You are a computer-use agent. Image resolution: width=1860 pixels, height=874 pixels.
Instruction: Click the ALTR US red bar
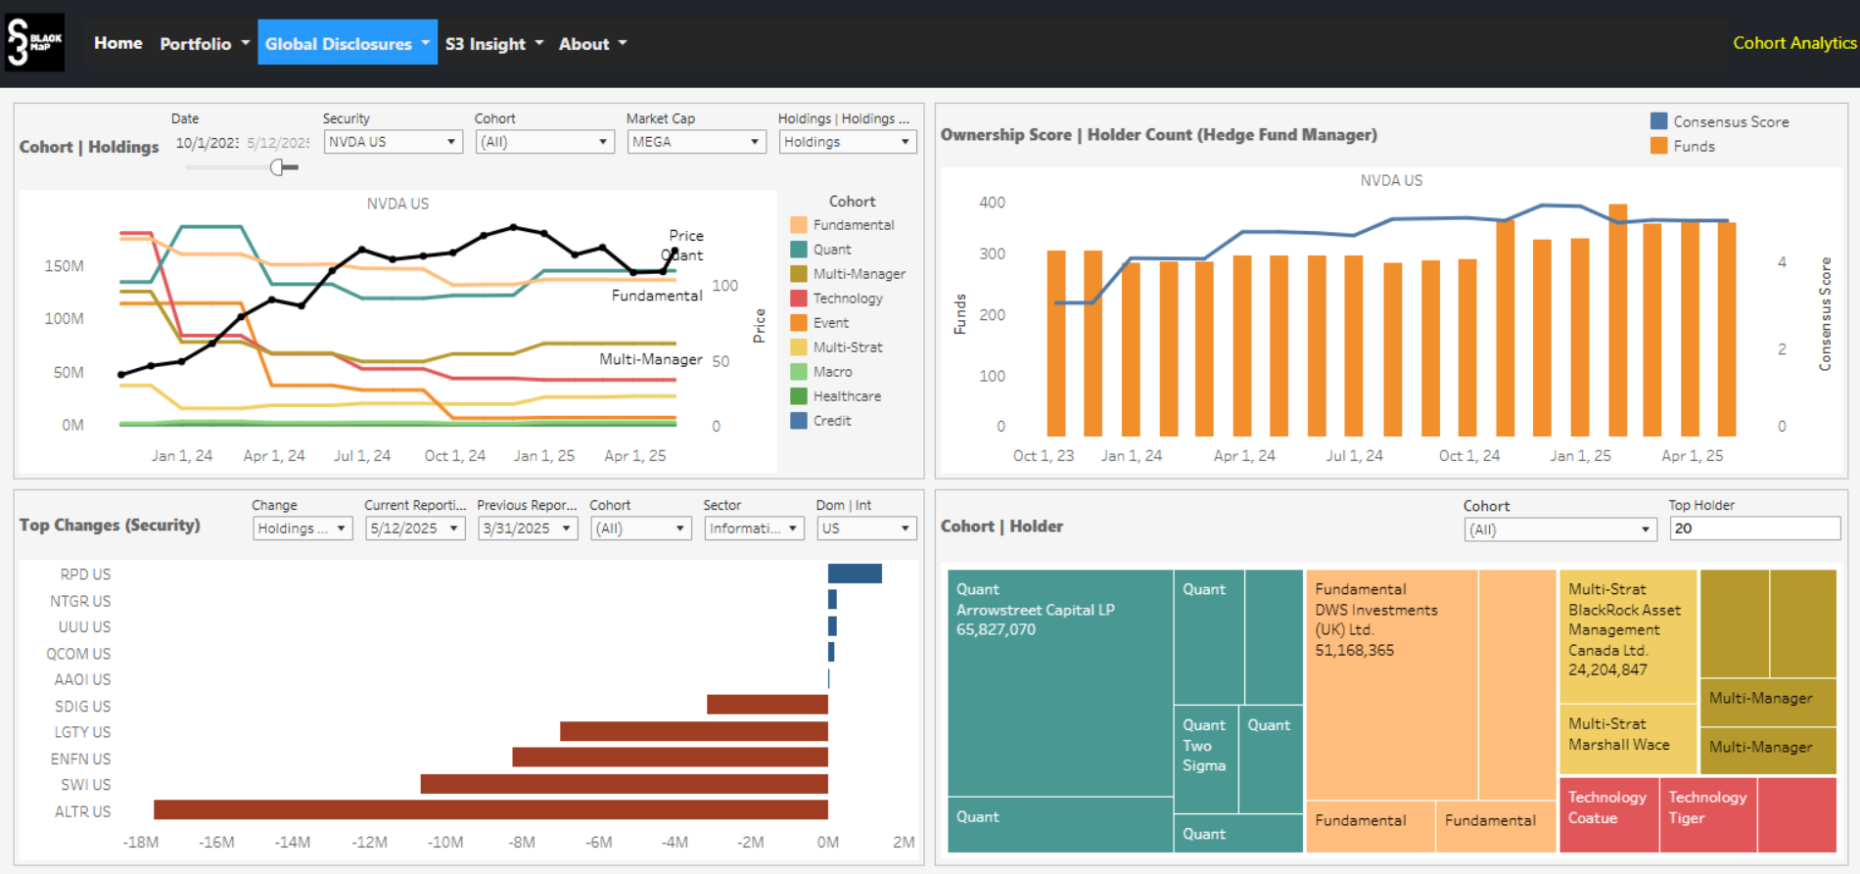tap(490, 809)
